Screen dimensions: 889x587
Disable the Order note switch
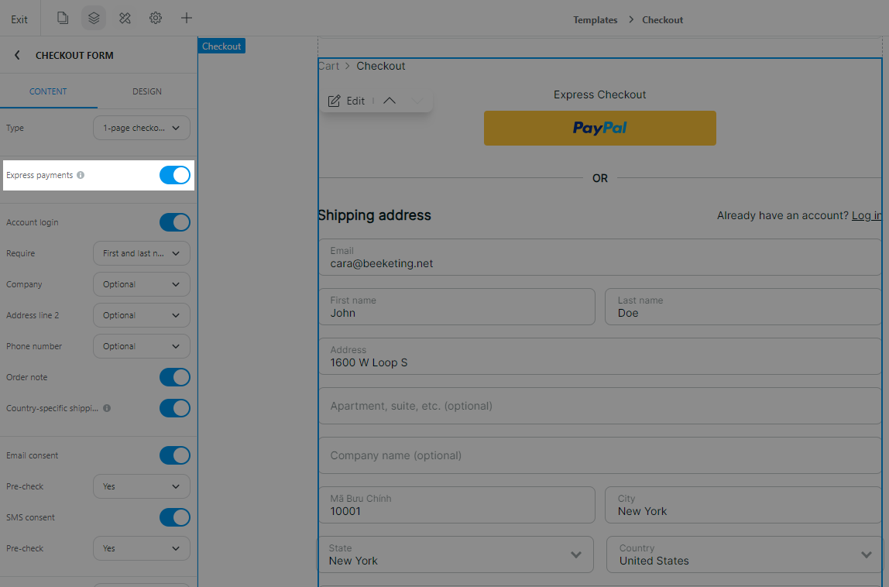(175, 377)
